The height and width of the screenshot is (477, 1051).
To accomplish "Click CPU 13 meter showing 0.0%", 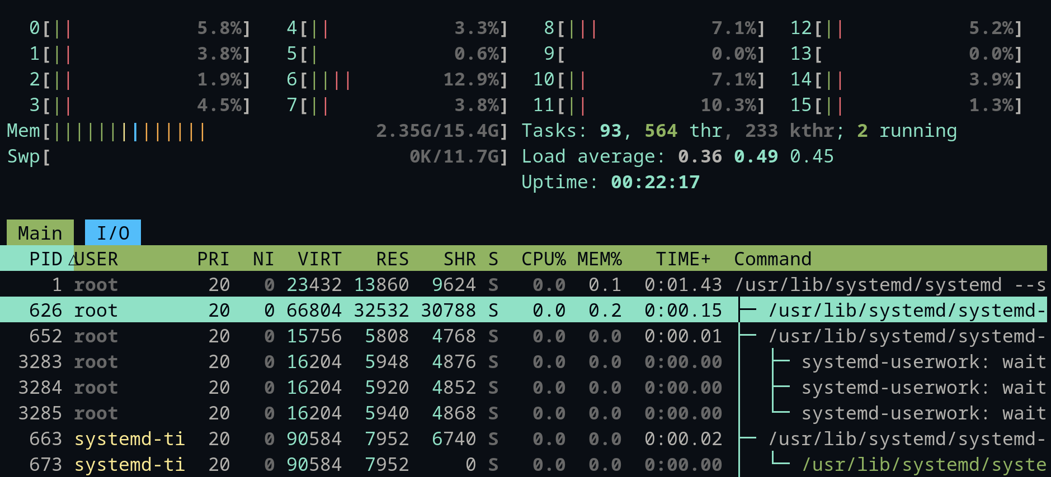I will coord(906,54).
